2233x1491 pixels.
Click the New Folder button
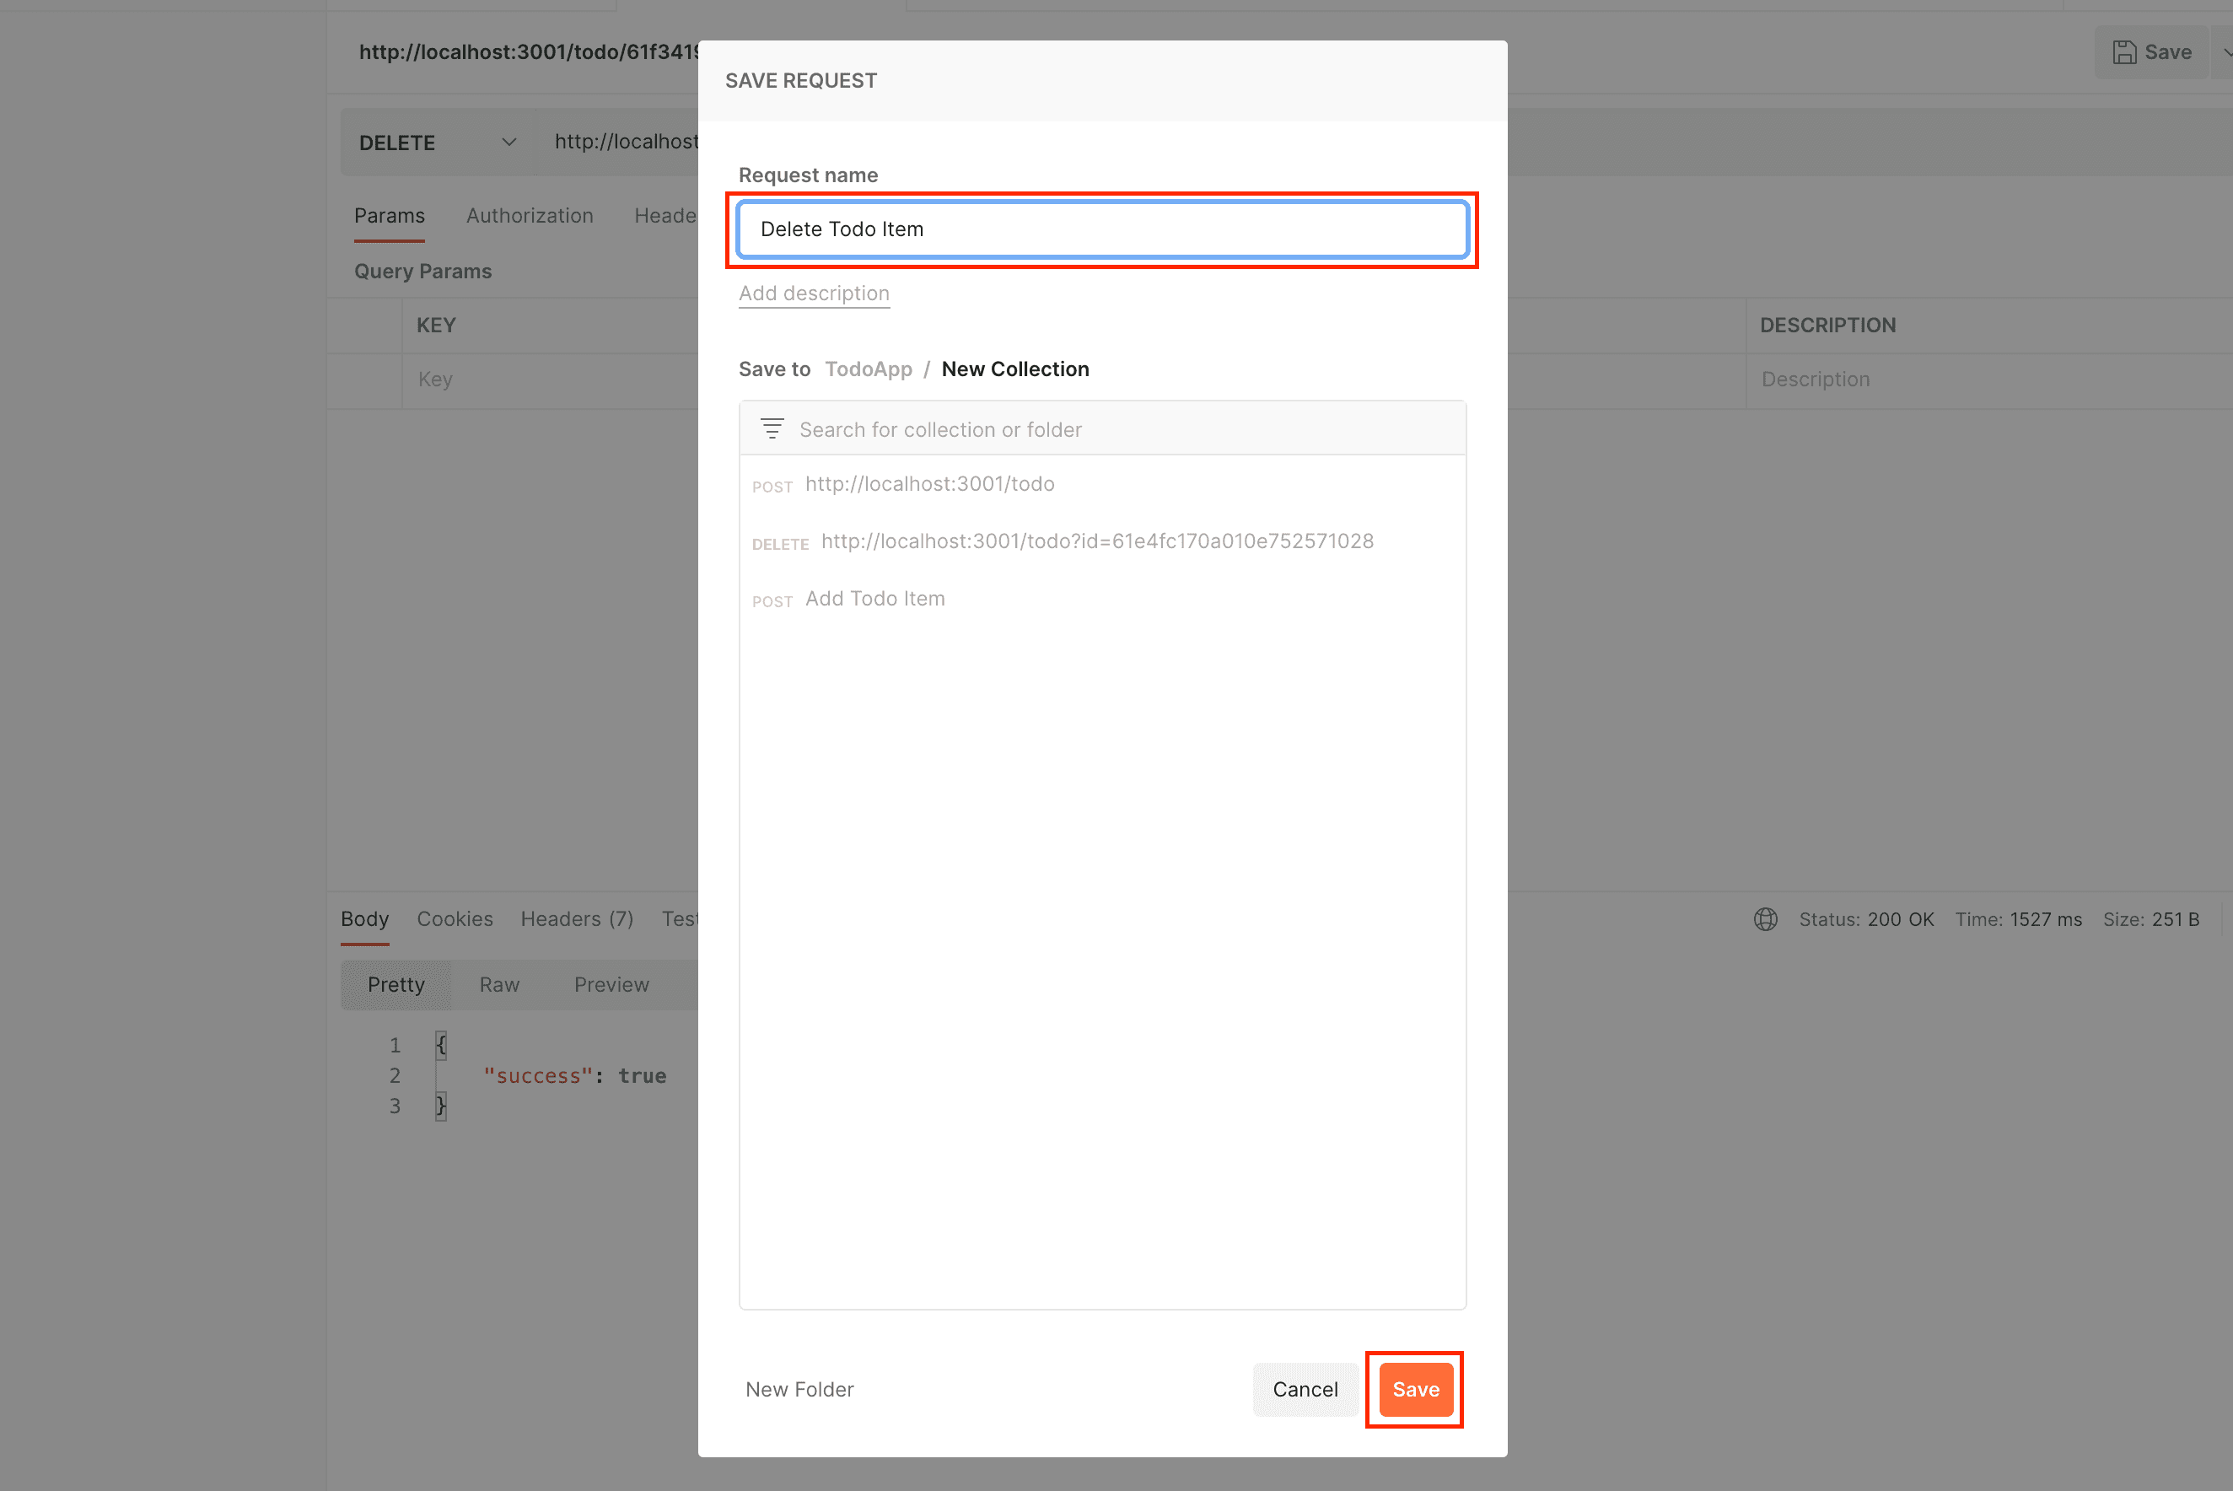click(x=799, y=1389)
